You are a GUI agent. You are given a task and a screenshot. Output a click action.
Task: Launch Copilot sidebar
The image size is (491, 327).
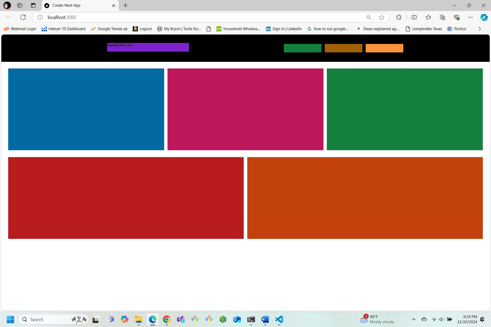point(484,17)
